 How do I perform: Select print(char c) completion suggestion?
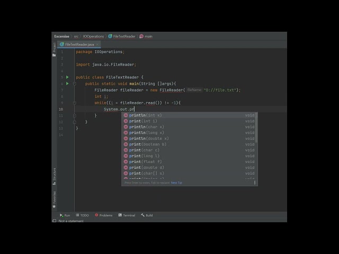pos(189,150)
